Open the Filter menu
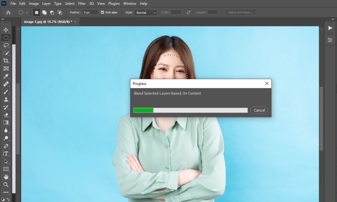The height and width of the screenshot is (202, 337). click(x=82, y=3)
